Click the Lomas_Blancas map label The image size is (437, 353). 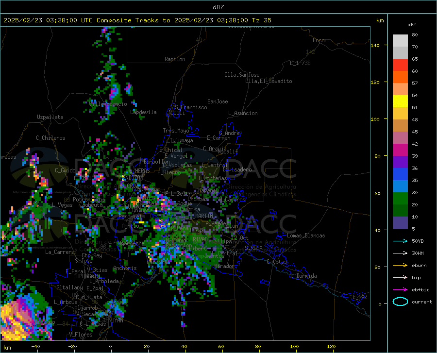(x=306, y=235)
